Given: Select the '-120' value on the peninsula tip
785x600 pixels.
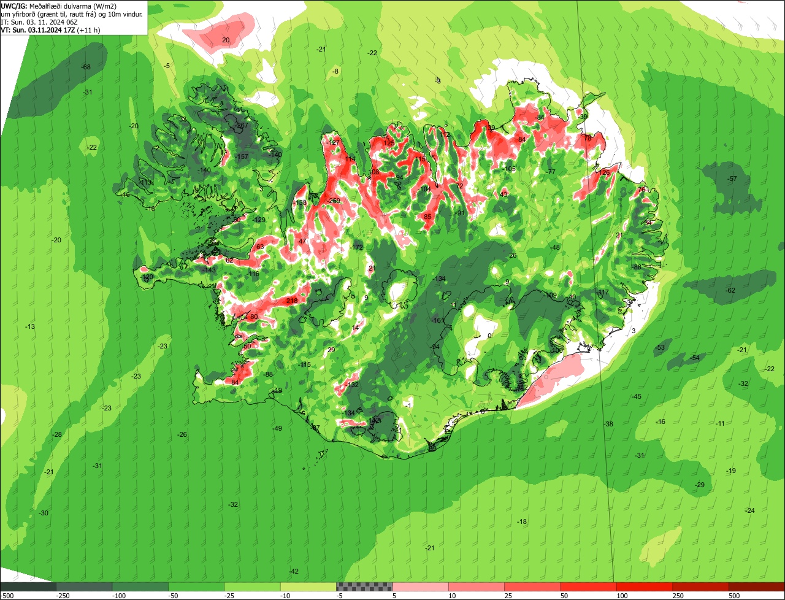Looking at the screenshot, I should [x=148, y=277].
